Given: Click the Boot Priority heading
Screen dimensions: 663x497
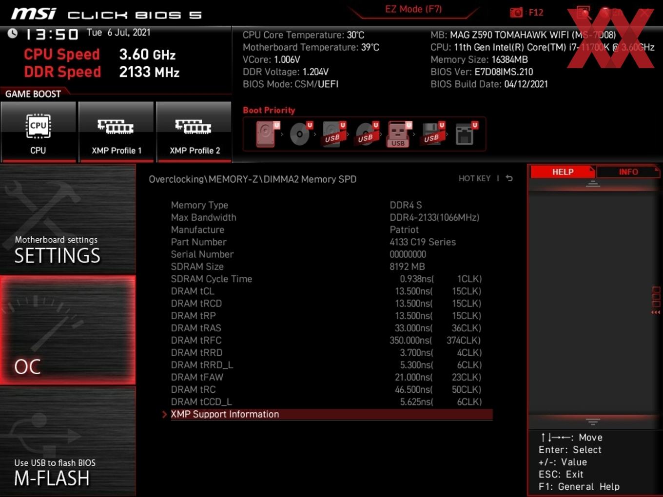Looking at the screenshot, I should point(269,110).
